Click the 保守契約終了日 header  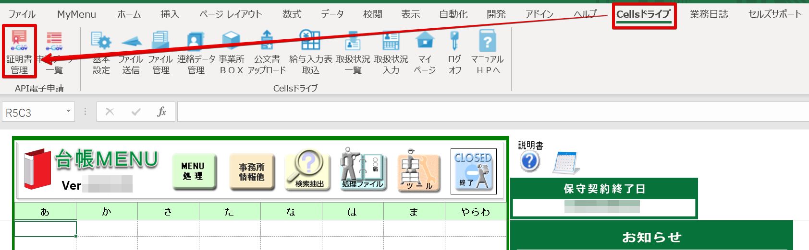pos(604,189)
